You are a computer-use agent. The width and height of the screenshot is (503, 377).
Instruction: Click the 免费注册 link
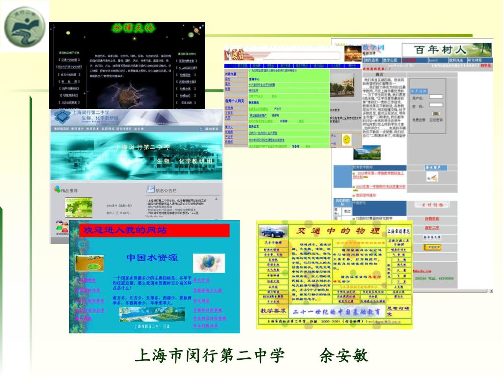point(419,120)
